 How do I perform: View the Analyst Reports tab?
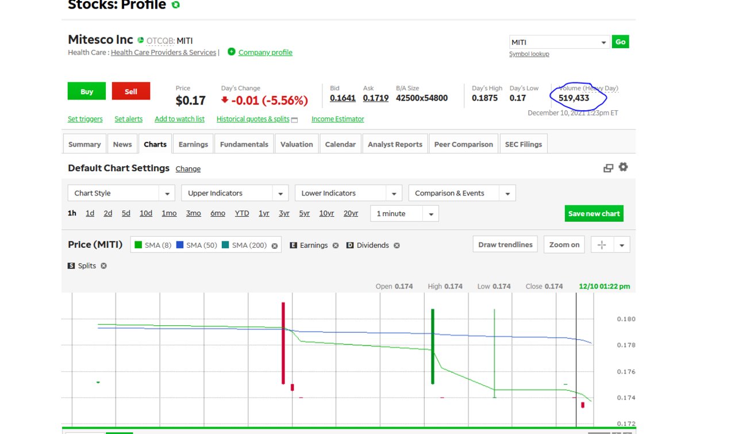click(395, 144)
